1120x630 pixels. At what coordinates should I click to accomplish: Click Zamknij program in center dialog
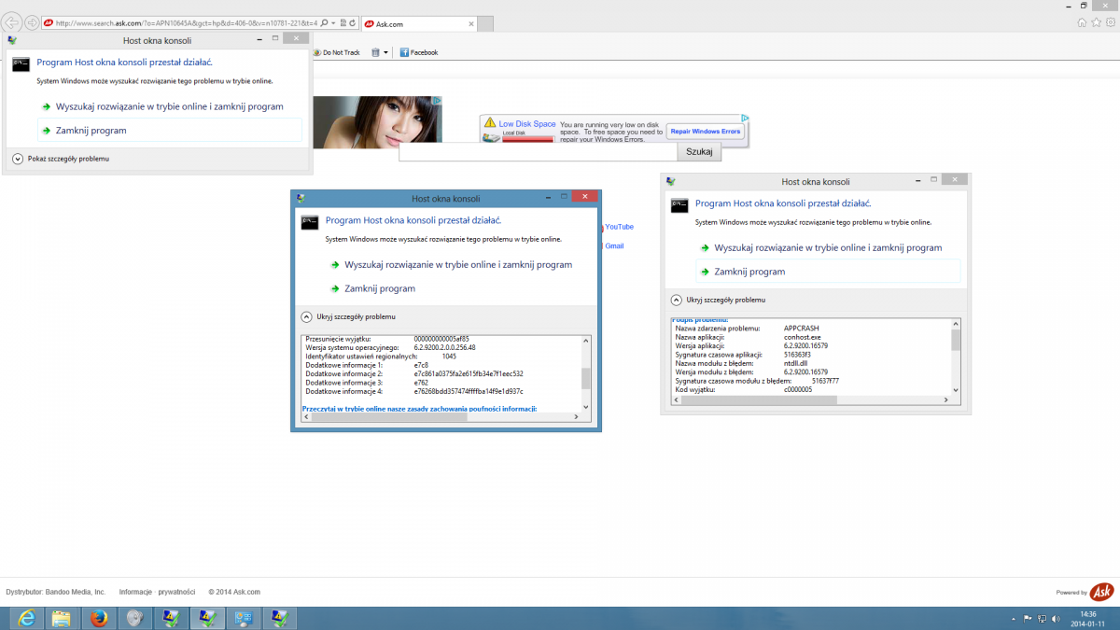373,288
